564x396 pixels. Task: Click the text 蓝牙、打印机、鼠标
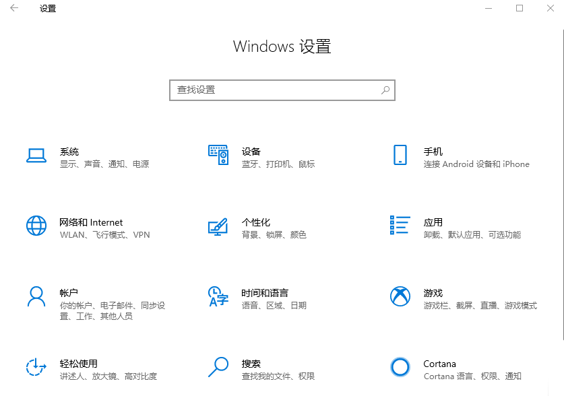278,164
